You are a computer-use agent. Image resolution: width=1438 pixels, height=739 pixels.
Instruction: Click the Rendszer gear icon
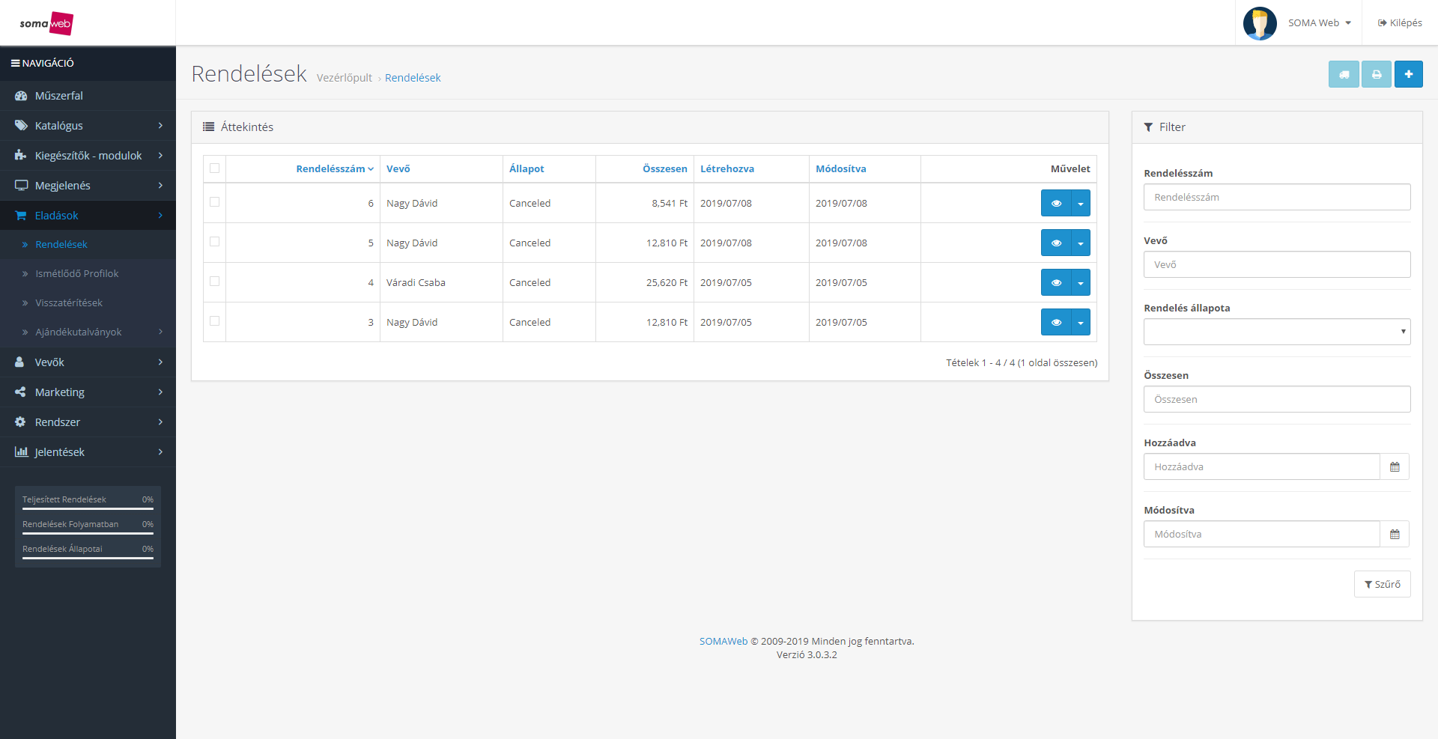(x=20, y=422)
